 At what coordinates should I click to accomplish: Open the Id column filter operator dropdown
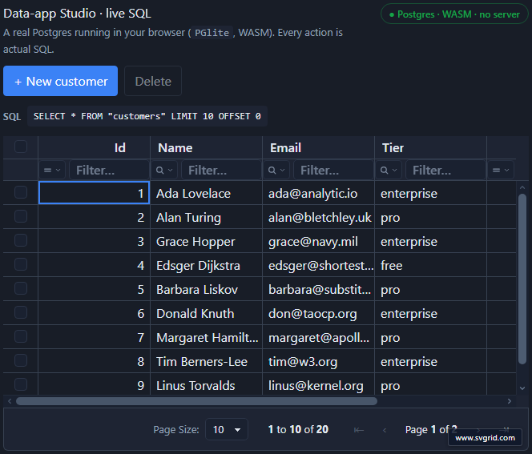[52, 170]
